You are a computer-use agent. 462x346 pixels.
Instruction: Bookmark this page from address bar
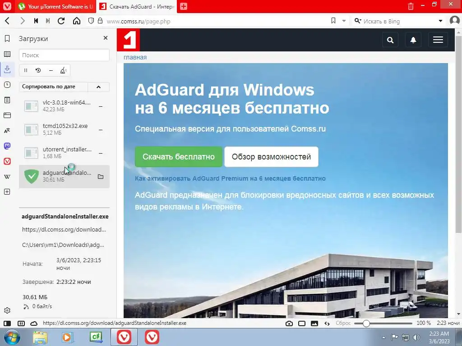pyautogui.click(x=333, y=21)
